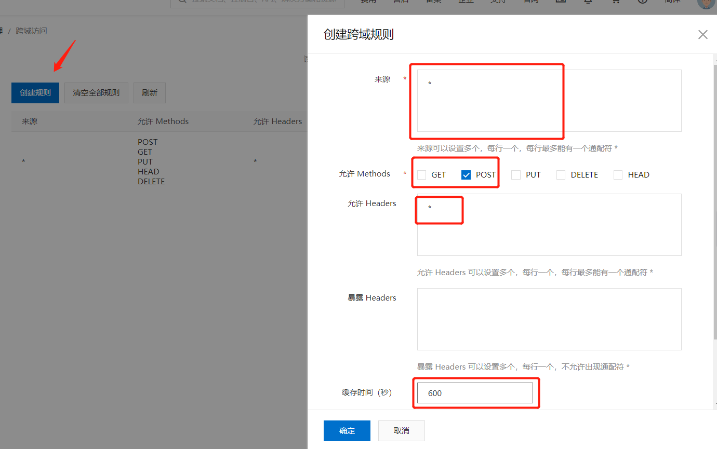
Task: Click the hint text below the 来源 text area
Action: (517, 148)
